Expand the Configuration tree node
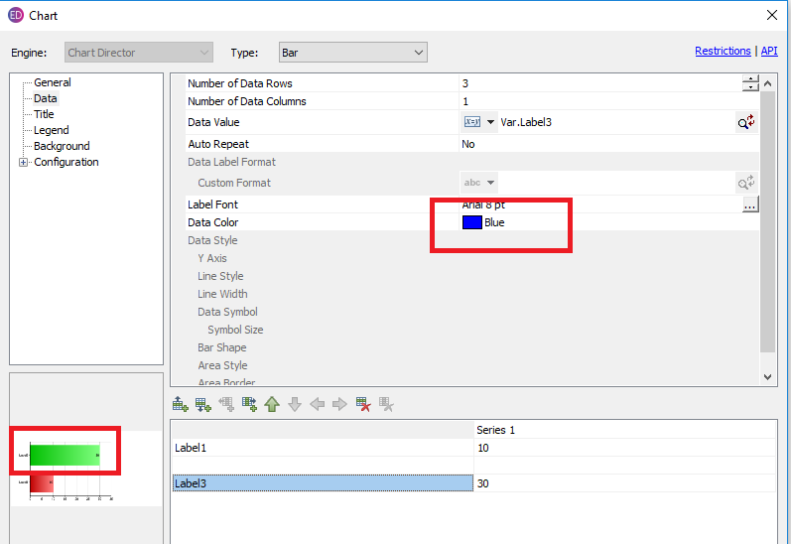This screenshot has width=791, height=544. (x=23, y=163)
